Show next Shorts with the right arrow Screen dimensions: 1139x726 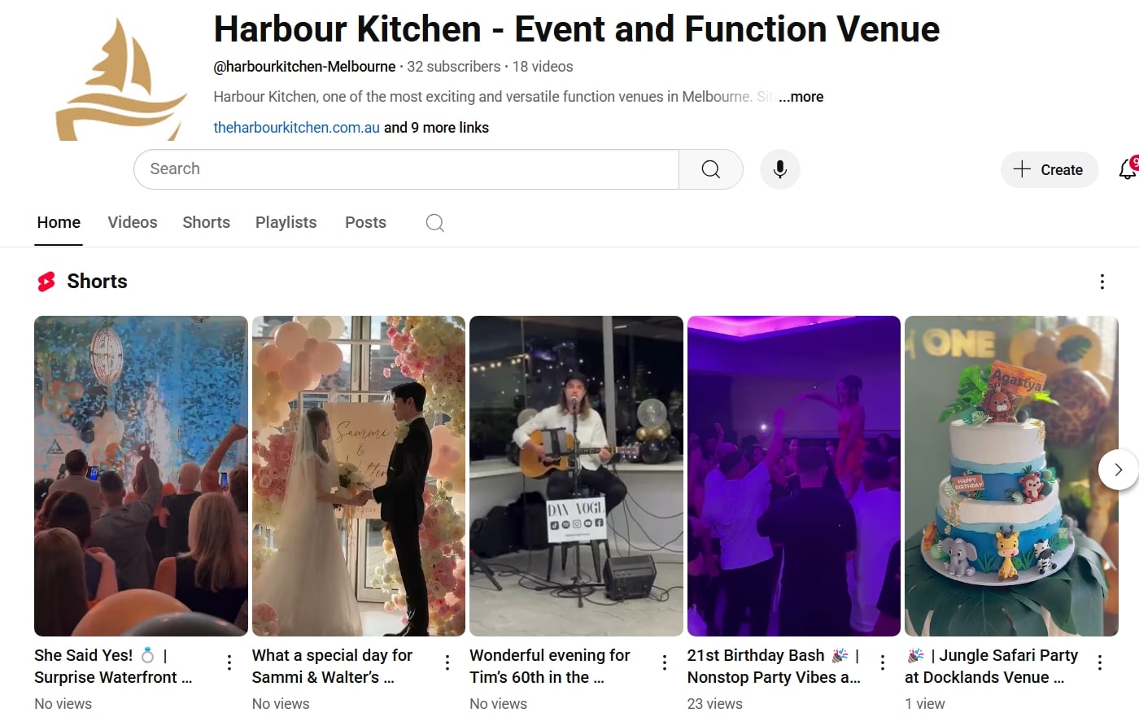[1118, 470]
